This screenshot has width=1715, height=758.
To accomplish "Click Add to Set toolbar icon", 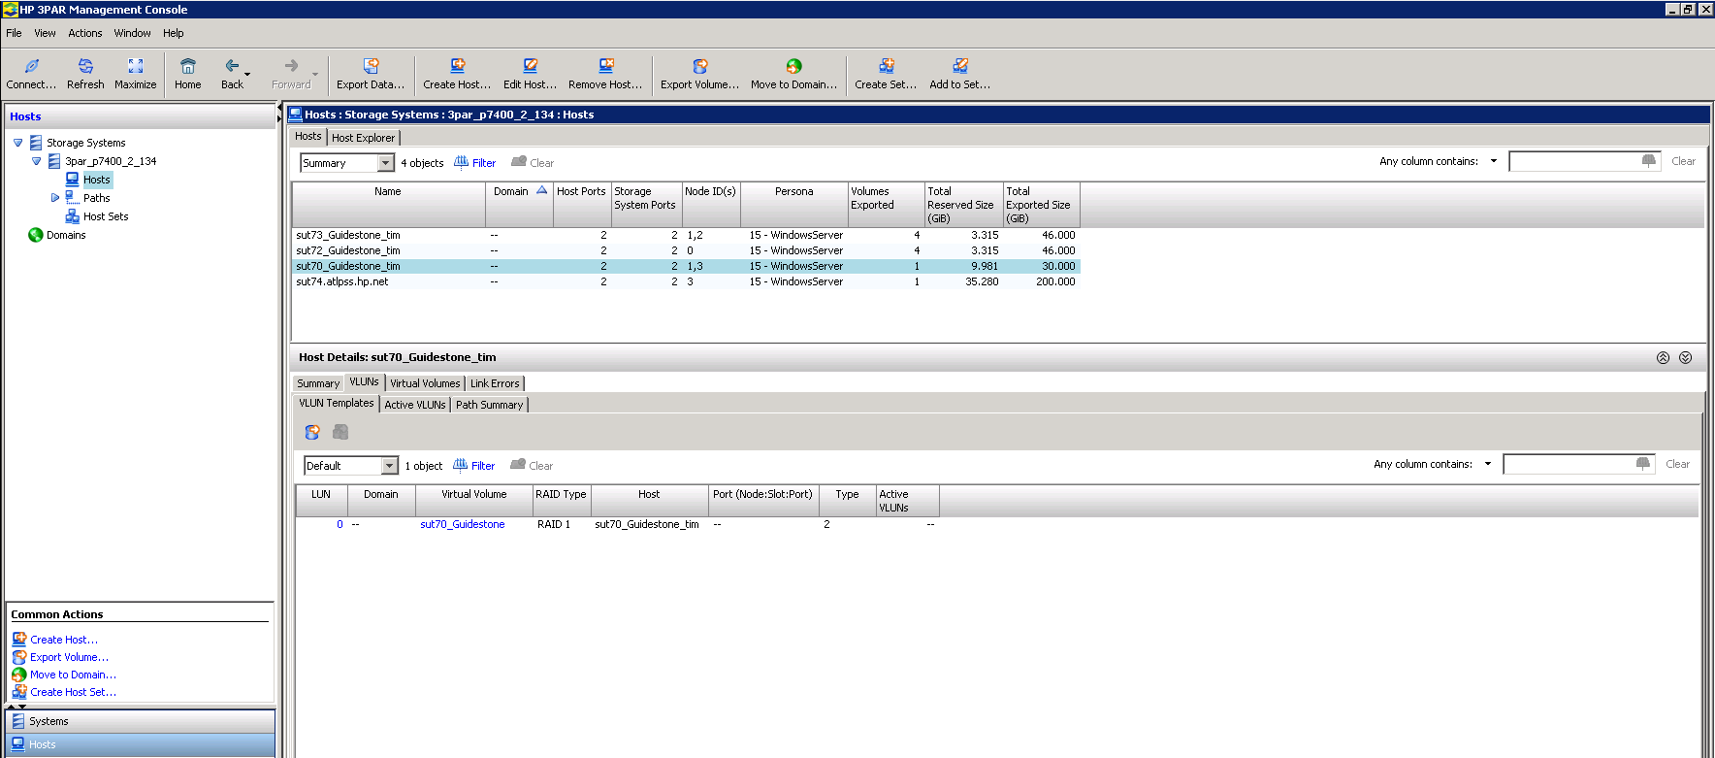I will (x=959, y=66).
